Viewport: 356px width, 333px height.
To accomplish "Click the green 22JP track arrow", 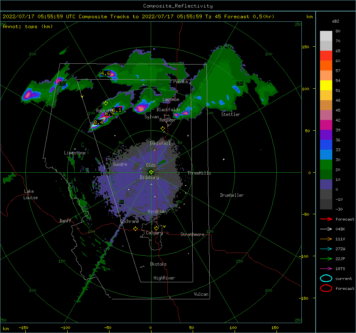I will click(x=326, y=259).
